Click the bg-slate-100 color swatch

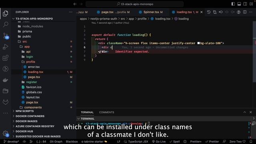198,43
